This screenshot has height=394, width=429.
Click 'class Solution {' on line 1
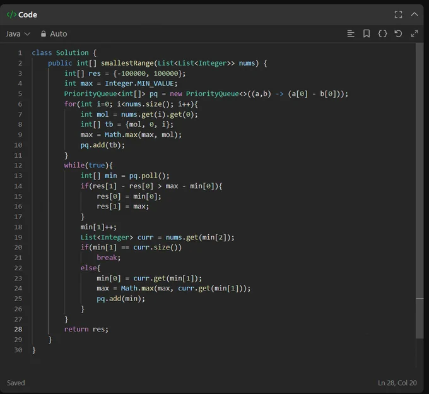point(64,53)
